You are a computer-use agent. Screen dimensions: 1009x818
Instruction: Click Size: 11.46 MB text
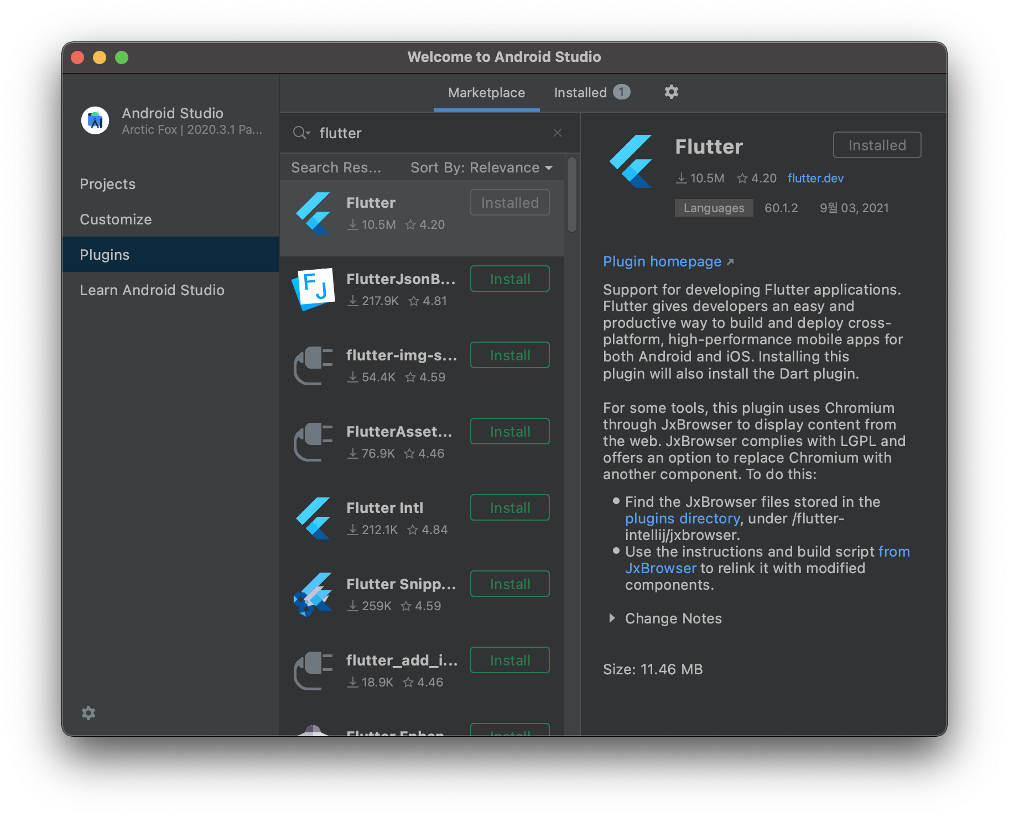[x=653, y=669]
